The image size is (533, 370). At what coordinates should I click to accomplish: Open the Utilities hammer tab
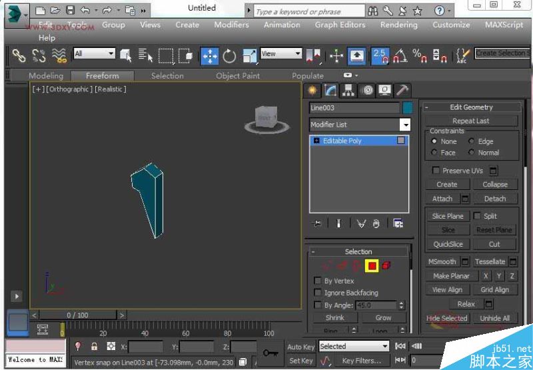[403, 90]
